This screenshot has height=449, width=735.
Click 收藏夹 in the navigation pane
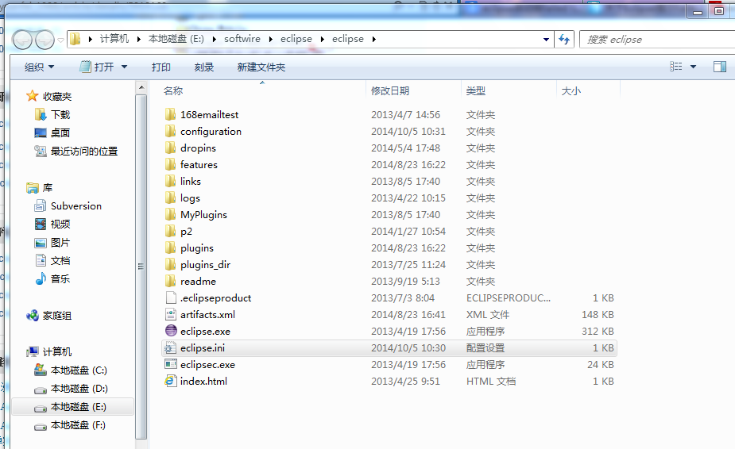[56, 97]
